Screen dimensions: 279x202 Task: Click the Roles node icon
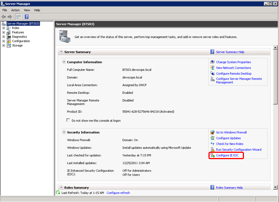pyautogui.click(x=9, y=28)
